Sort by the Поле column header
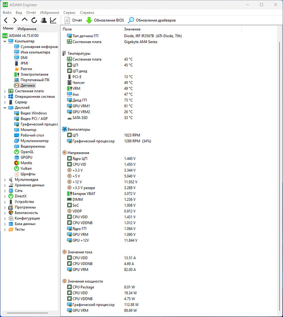The width and height of the screenshot is (283, 317). (x=91, y=29)
